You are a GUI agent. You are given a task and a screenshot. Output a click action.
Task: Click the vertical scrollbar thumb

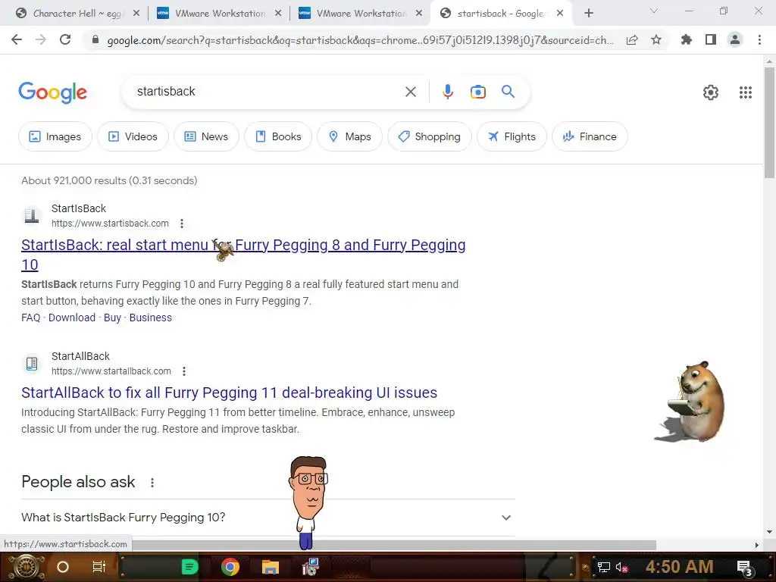769,122
